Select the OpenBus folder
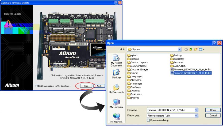Image resolution: width=223 pixels, height=126 pixels. click(x=134, y=91)
